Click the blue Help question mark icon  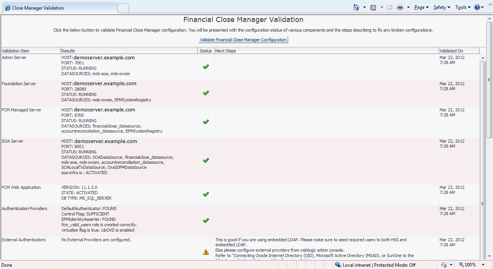tap(477, 7)
